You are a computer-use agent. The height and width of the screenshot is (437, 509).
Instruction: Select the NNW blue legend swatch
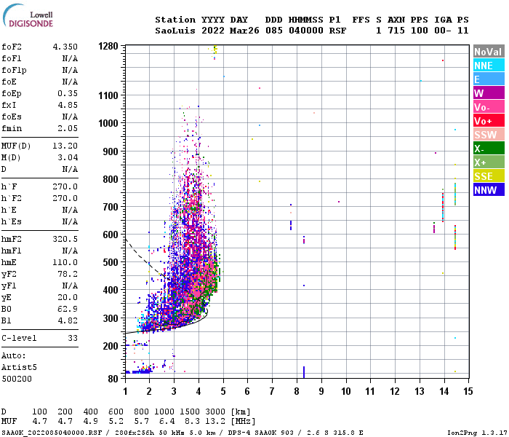pos(489,190)
